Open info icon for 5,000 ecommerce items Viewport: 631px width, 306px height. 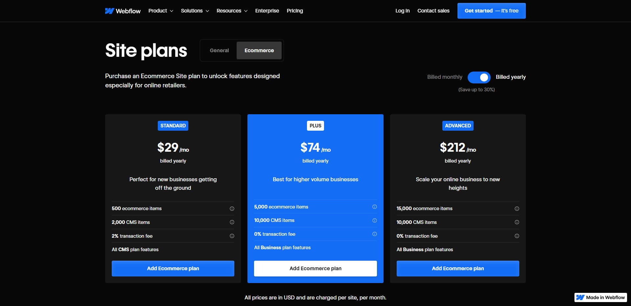[x=375, y=207]
